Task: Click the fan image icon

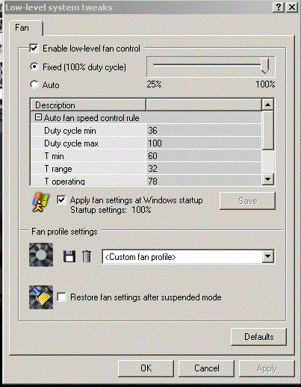Action: point(41,255)
